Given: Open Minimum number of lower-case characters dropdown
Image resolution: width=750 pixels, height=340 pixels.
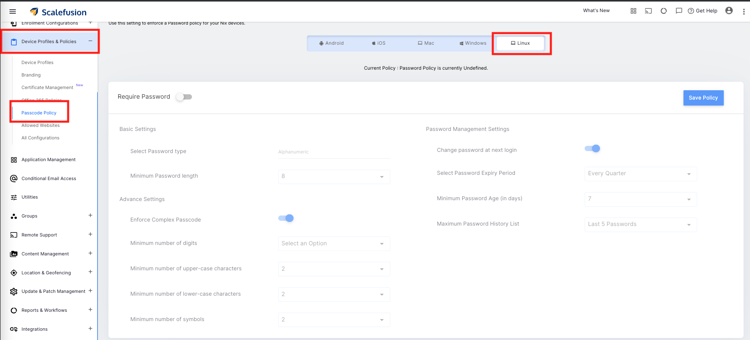Looking at the screenshot, I should click(334, 294).
